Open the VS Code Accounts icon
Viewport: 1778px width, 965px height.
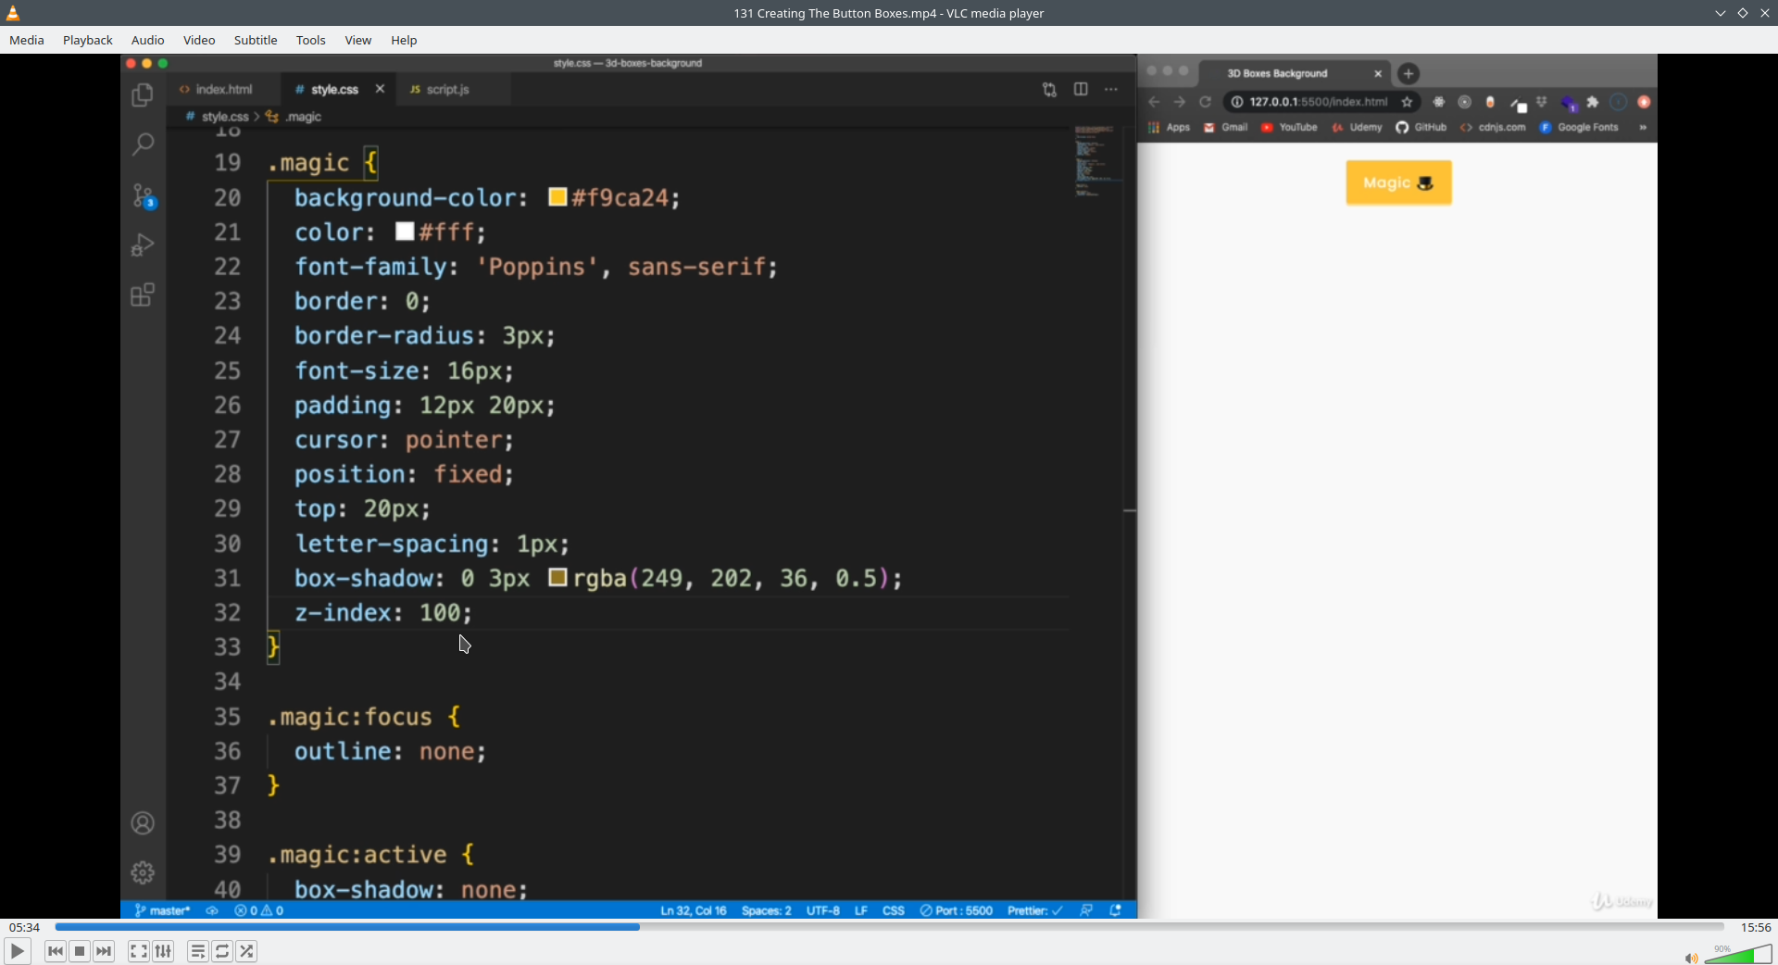pyautogui.click(x=143, y=823)
